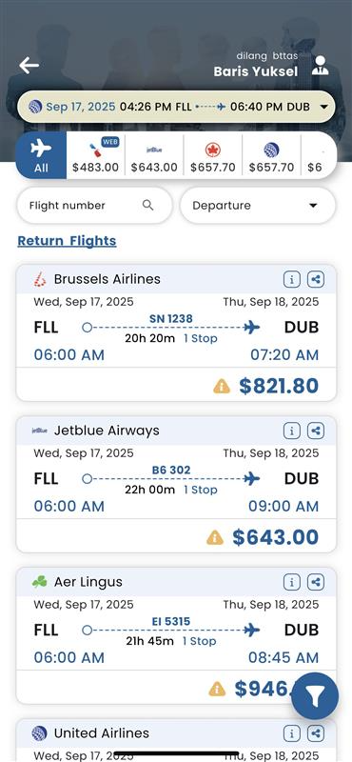
Task: Open the floating filter funnel button
Action: [x=315, y=696]
